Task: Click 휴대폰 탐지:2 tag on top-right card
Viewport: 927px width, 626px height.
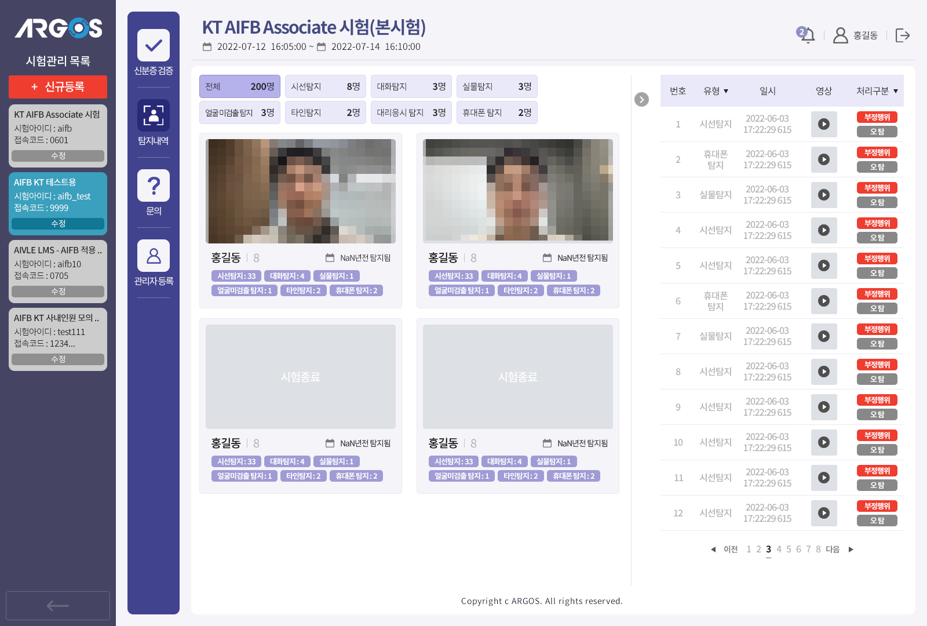Action: pos(574,290)
